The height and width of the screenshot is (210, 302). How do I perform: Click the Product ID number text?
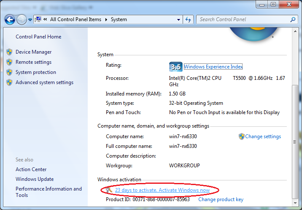tap(161, 199)
